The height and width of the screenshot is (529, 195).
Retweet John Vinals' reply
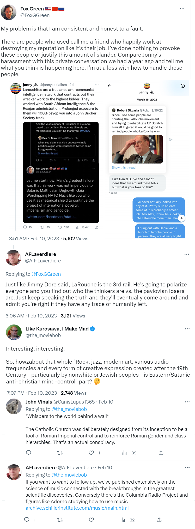(60, 453)
